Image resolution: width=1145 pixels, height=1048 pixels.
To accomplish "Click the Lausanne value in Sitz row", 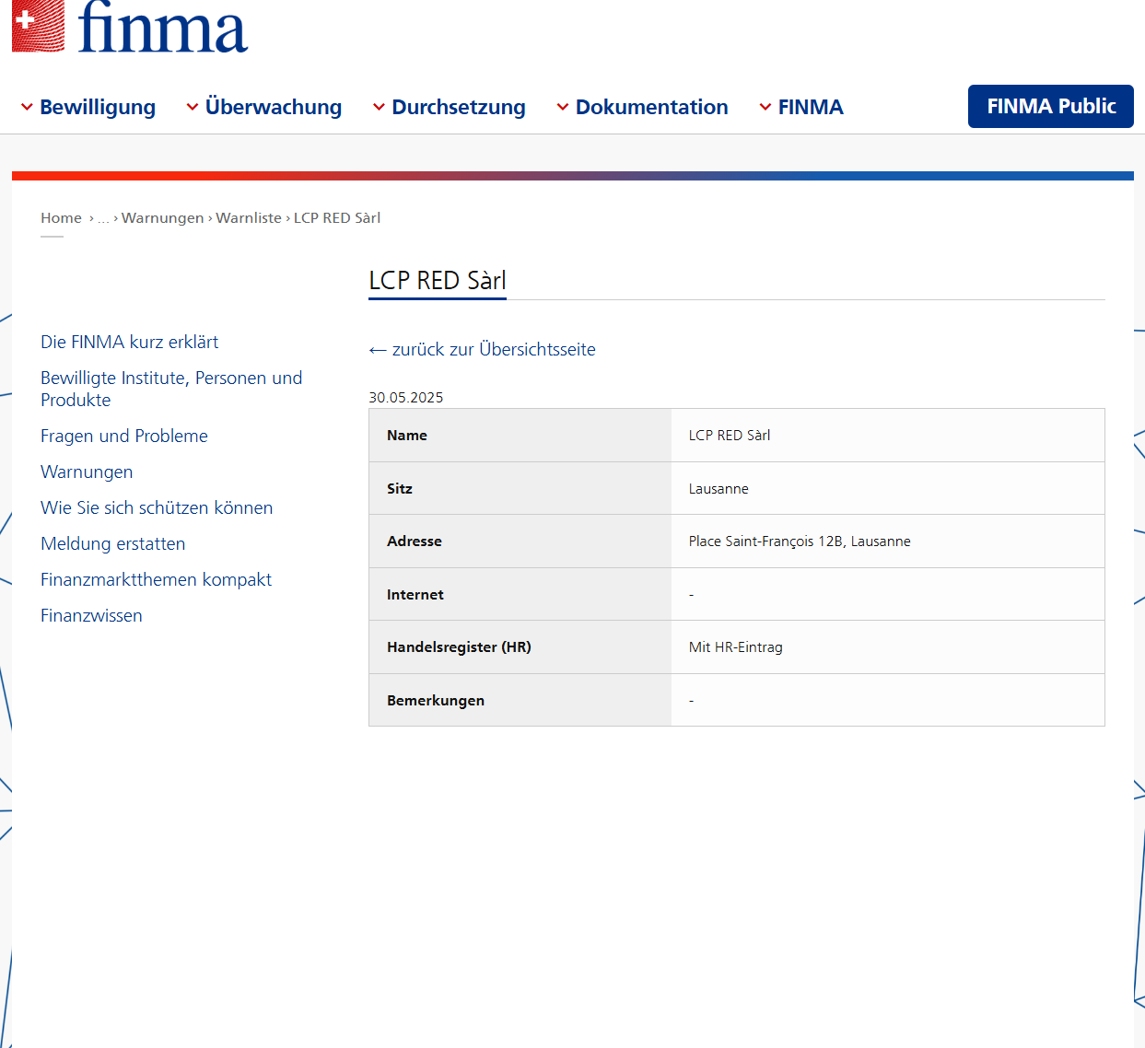I will 719,489.
